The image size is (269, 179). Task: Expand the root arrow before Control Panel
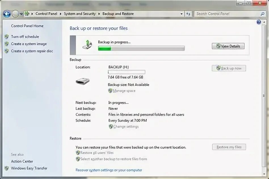[32, 14]
